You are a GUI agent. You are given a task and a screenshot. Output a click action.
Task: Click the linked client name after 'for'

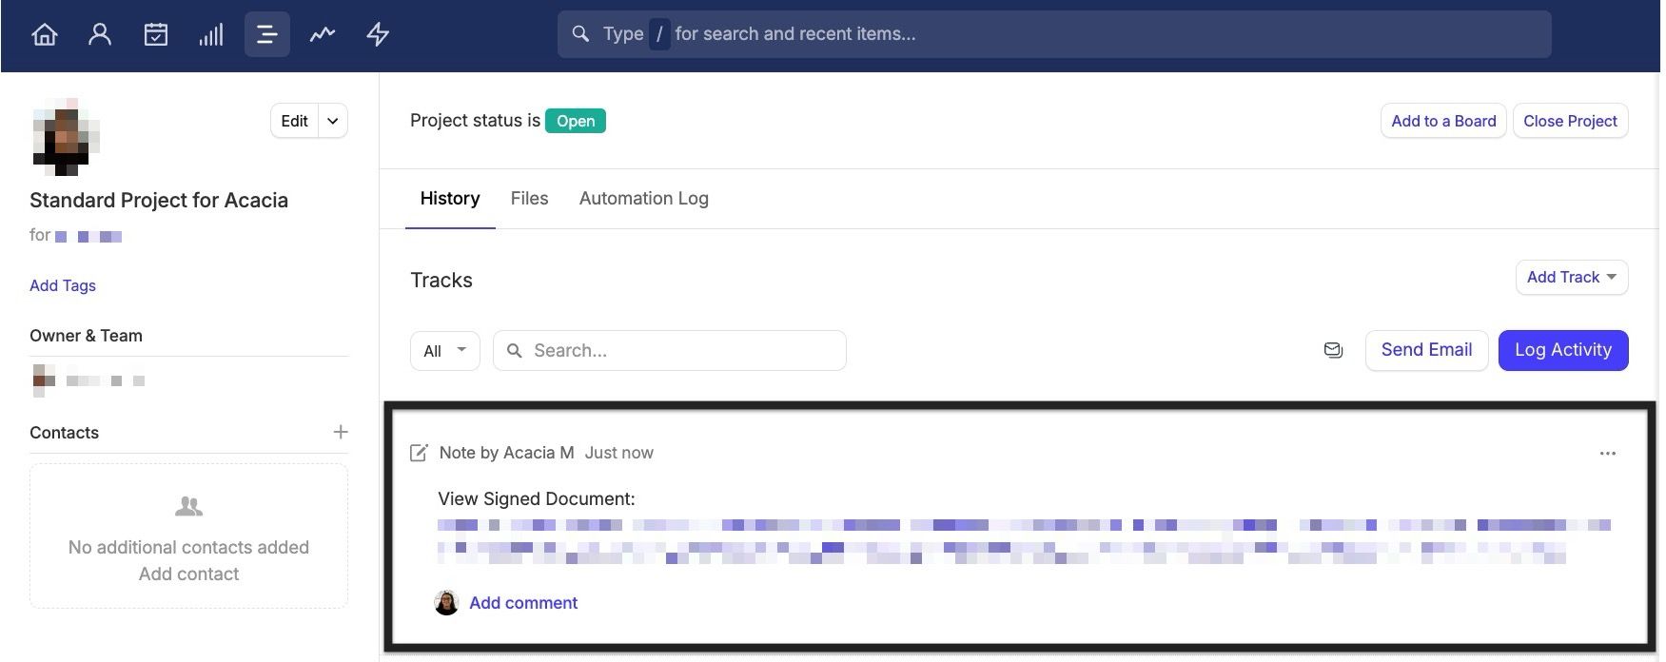pos(88,236)
